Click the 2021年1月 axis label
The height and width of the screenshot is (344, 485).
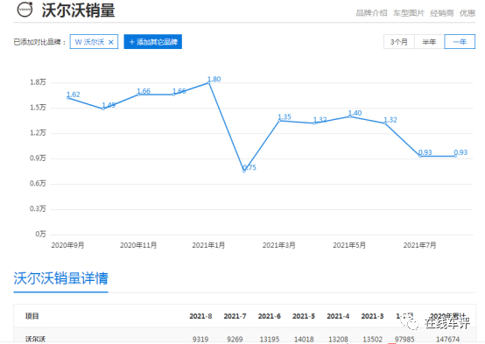coord(208,245)
